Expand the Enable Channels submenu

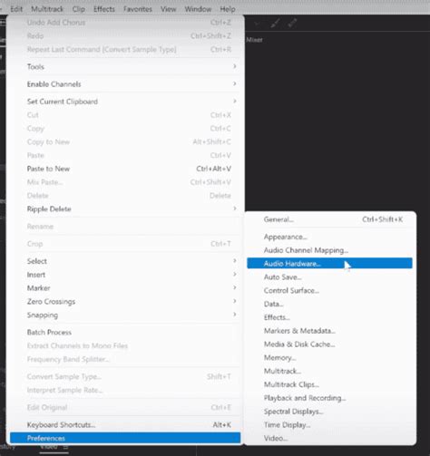(x=125, y=84)
